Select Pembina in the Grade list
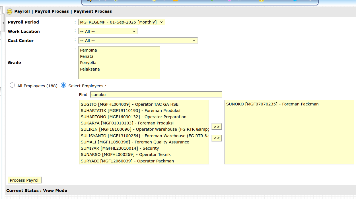This screenshot has height=199, width=356. pos(89,50)
